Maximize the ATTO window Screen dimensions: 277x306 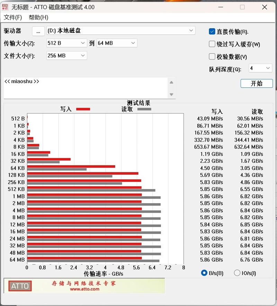point(242,7)
